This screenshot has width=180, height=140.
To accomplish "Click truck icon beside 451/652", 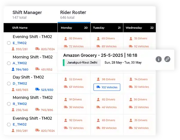I will 37,69.
